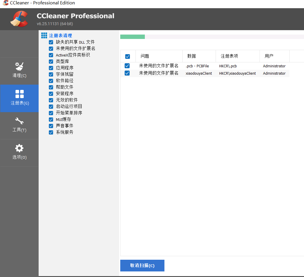Sort results by 问题 column
The height and width of the screenshot is (277, 304).
pyautogui.click(x=159, y=56)
